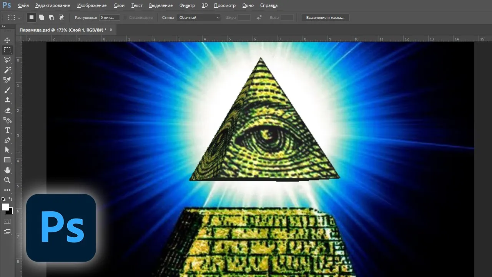Click the background color swatch
Screen dimensions: 492x277
(10, 212)
